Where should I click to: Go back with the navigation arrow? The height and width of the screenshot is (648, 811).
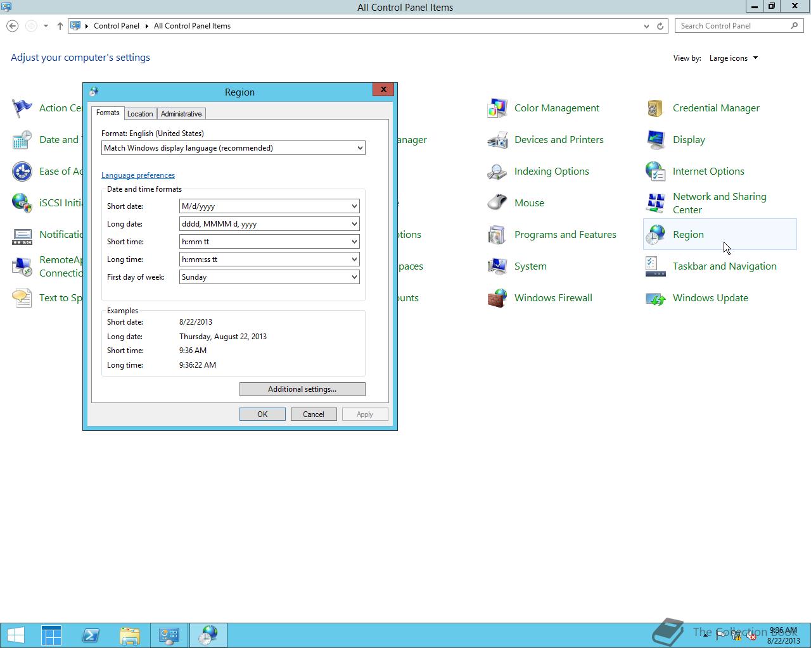(12, 26)
